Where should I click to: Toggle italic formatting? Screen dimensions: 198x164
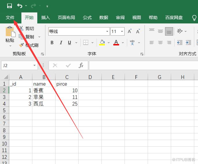(61, 43)
